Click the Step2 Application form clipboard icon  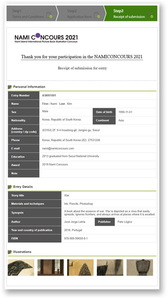click(97, 15)
